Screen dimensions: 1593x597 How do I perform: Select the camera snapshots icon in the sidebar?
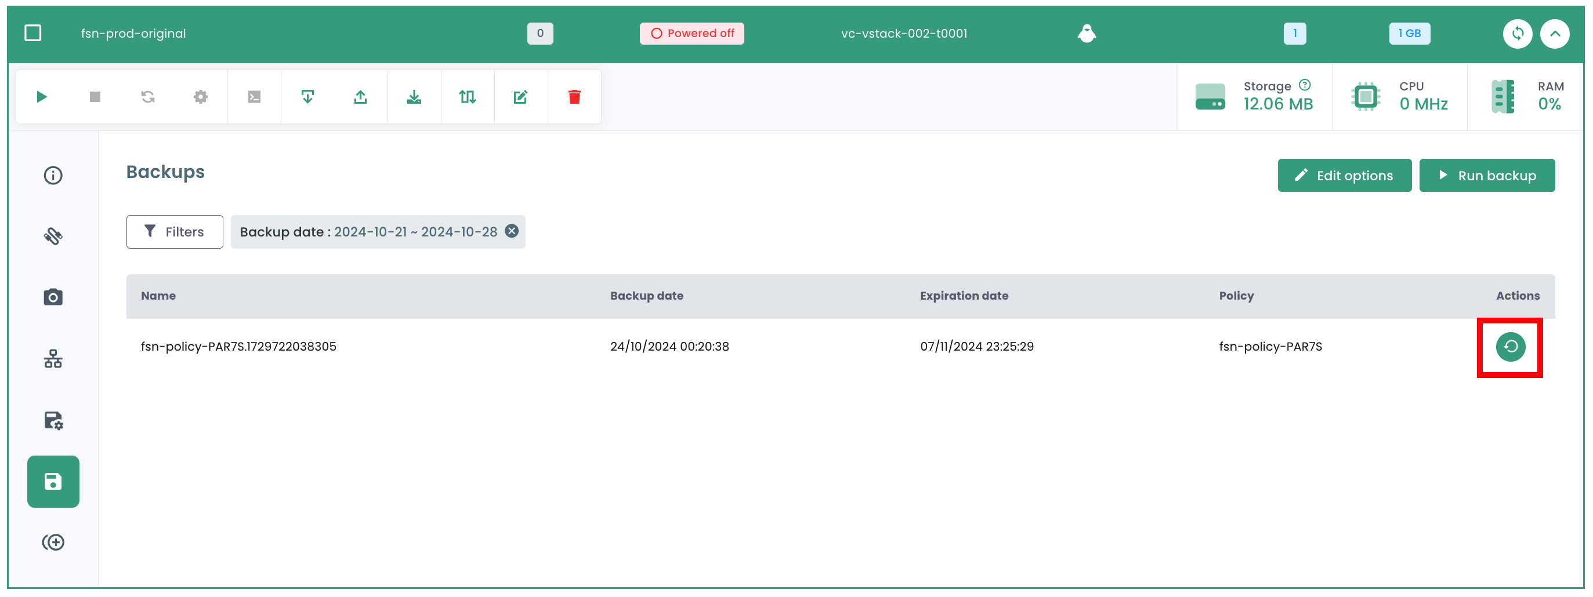pos(53,297)
